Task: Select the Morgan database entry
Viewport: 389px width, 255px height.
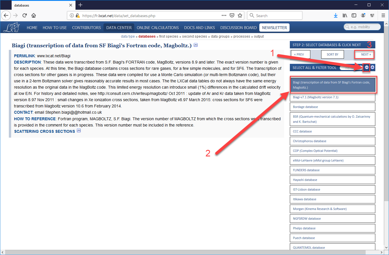Action: (332, 209)
